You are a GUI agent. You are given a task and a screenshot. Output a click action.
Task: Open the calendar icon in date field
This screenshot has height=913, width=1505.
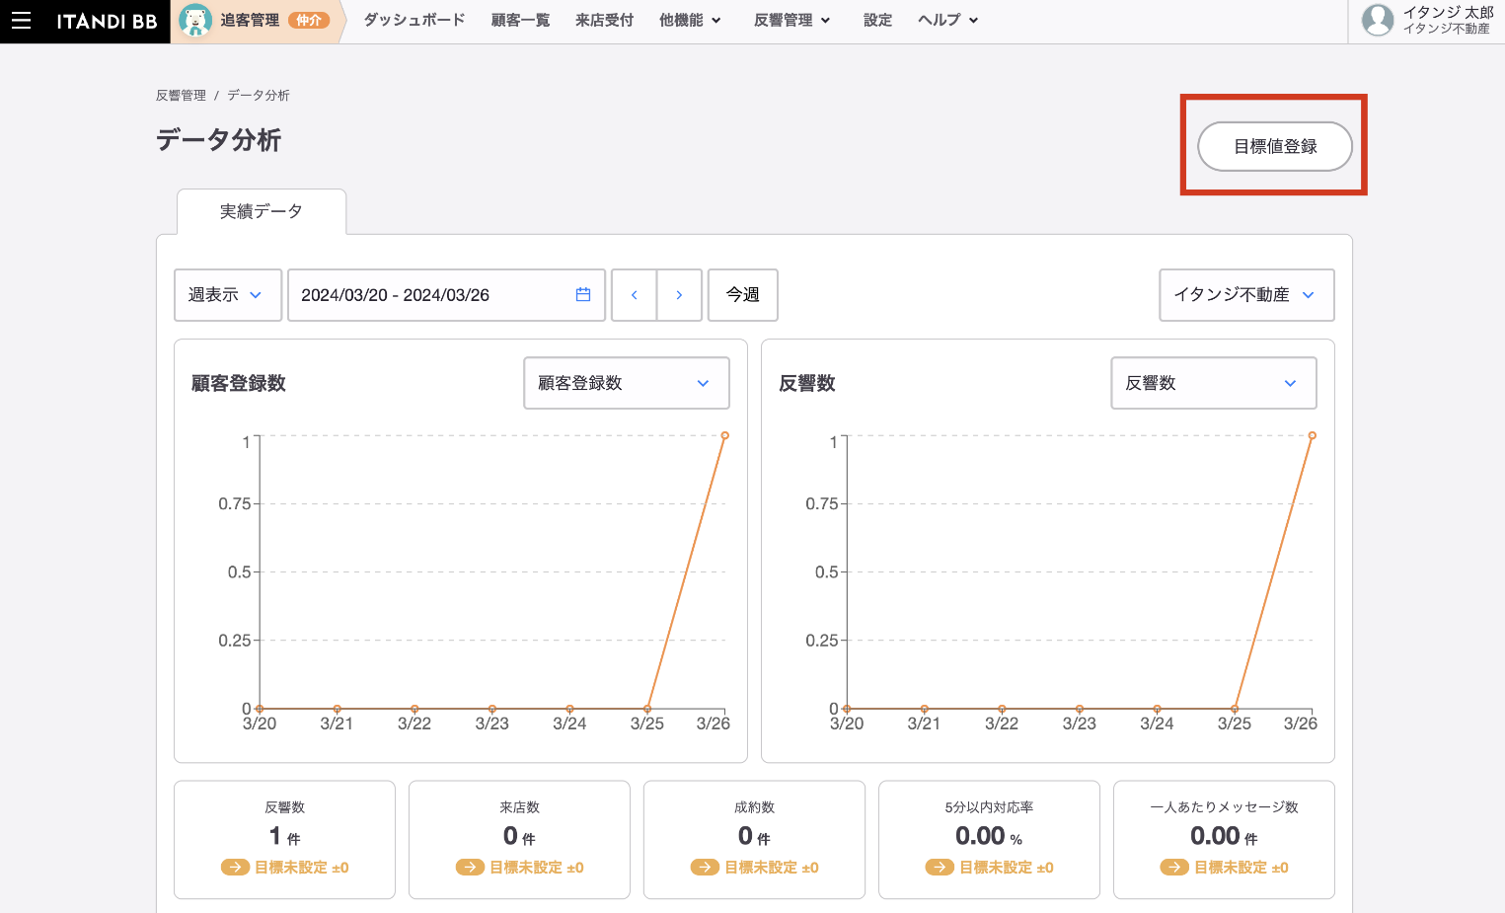(x=583, y=294)
